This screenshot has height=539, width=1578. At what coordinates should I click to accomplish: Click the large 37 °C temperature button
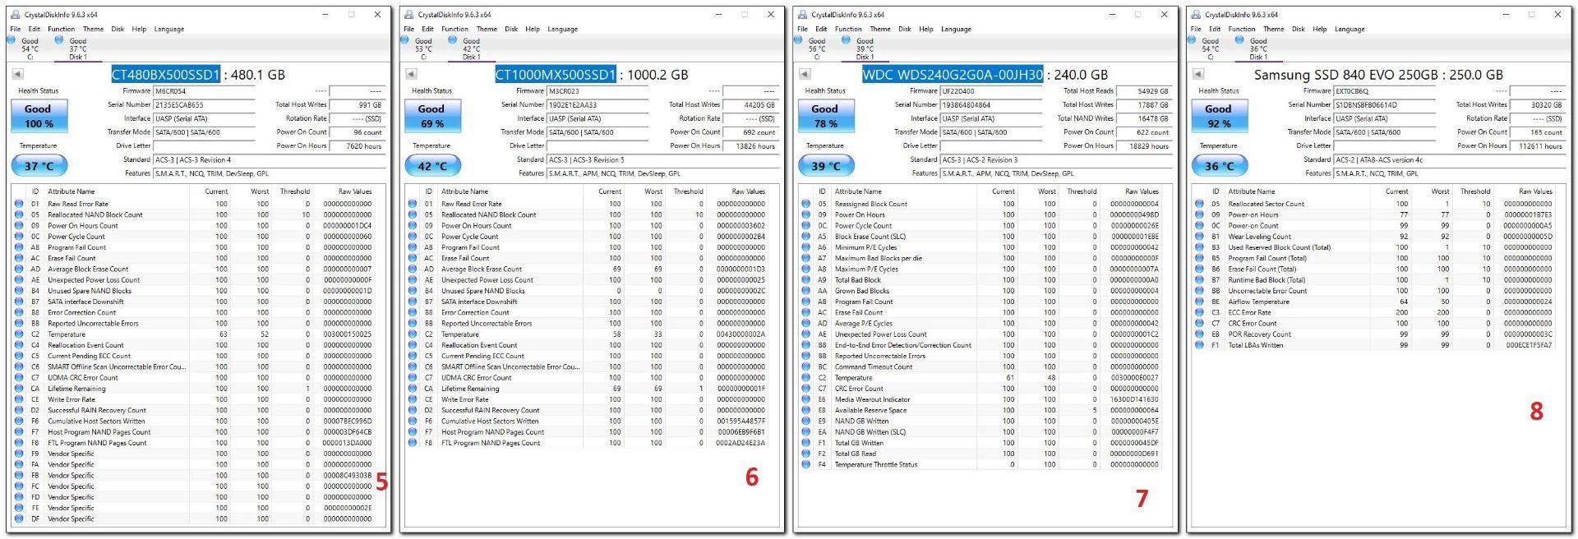(39, 166)
